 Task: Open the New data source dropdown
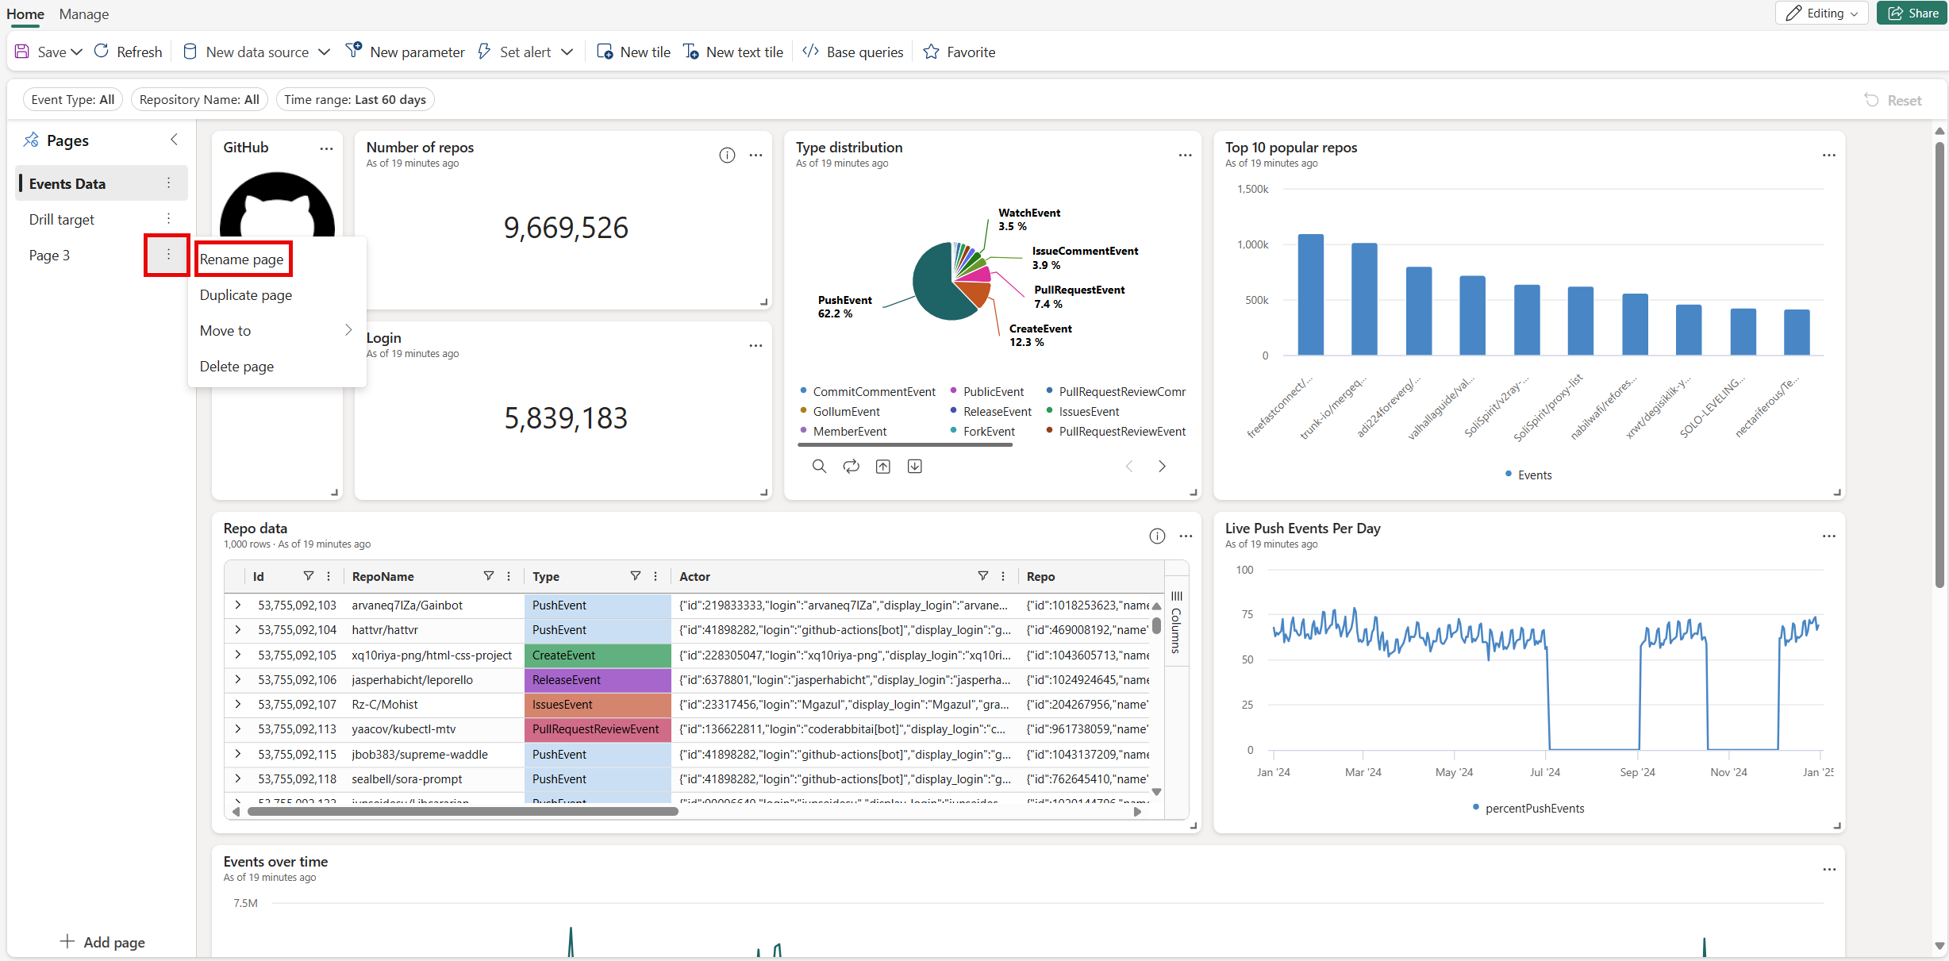324,52
